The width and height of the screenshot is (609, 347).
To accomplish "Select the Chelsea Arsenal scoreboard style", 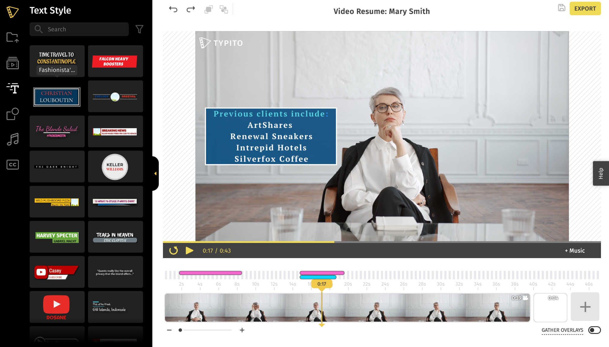I will click(115, 96).
